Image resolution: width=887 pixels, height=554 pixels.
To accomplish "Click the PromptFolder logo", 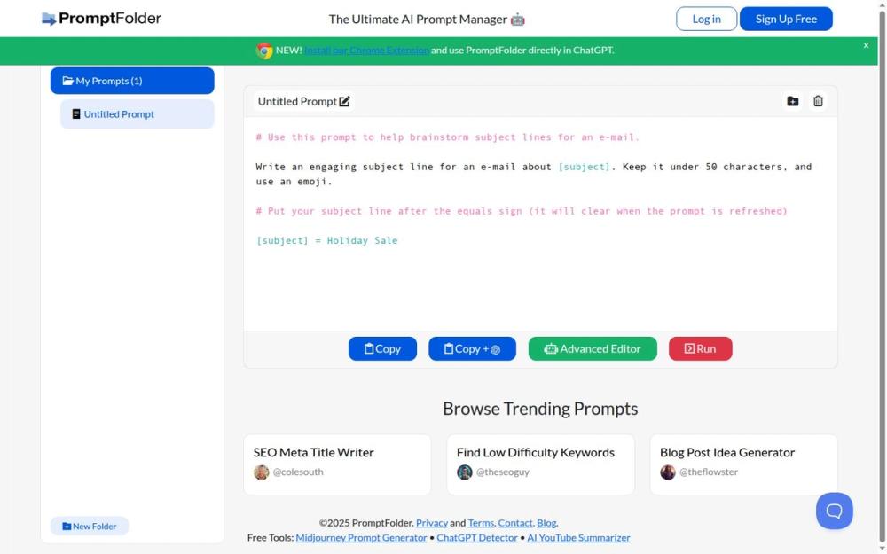I will point(101,18).
